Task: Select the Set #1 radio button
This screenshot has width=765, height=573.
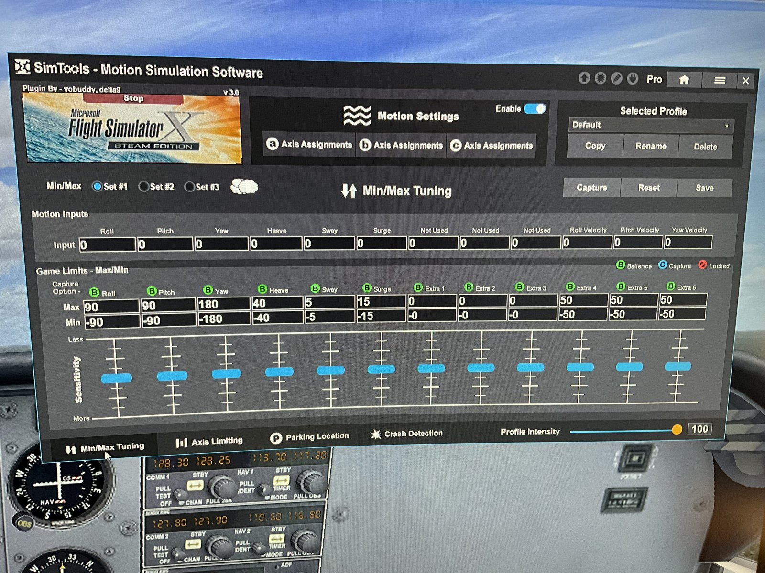Action: coord(97,186)
